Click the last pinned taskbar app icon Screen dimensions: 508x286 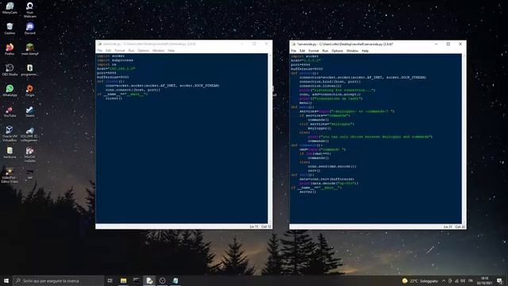pyautogui.click(x=175, y=280)
